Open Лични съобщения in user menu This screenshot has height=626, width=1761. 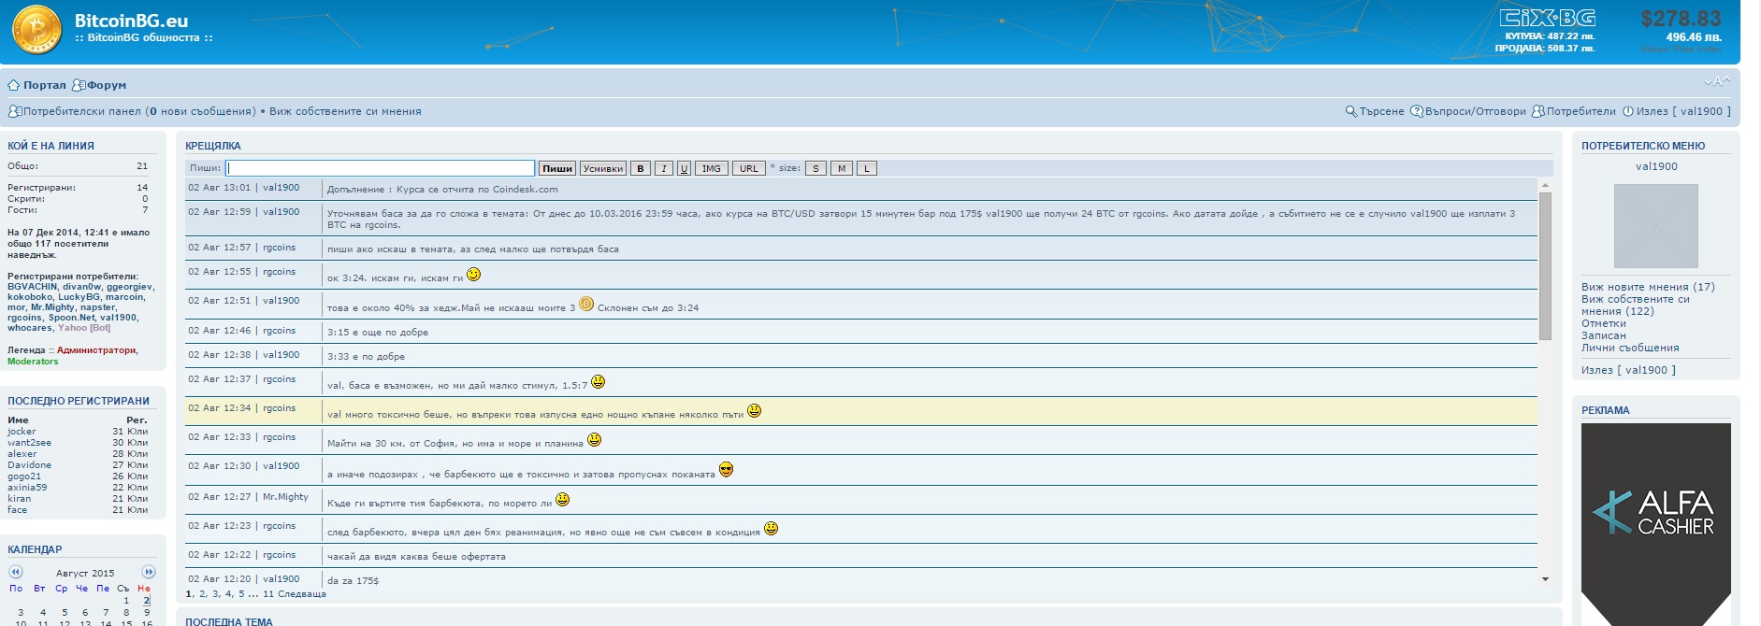[x=1630, y=348]
